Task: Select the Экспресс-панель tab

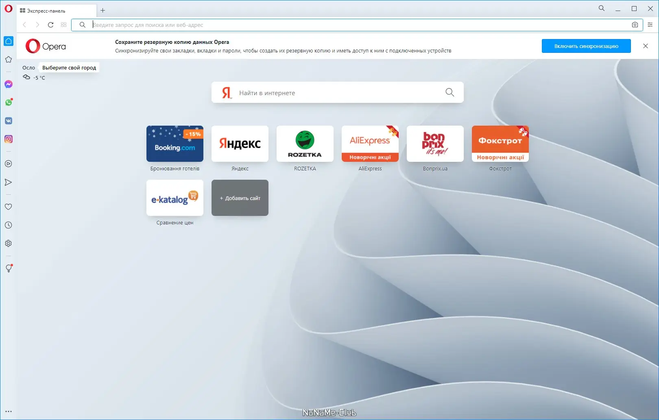Action: pyautogui.click(x=57, y=11)
